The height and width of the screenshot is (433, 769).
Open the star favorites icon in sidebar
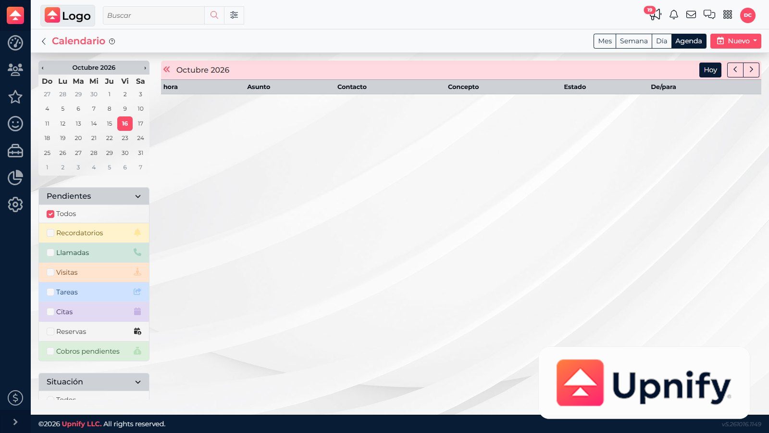tap(15, 97)
